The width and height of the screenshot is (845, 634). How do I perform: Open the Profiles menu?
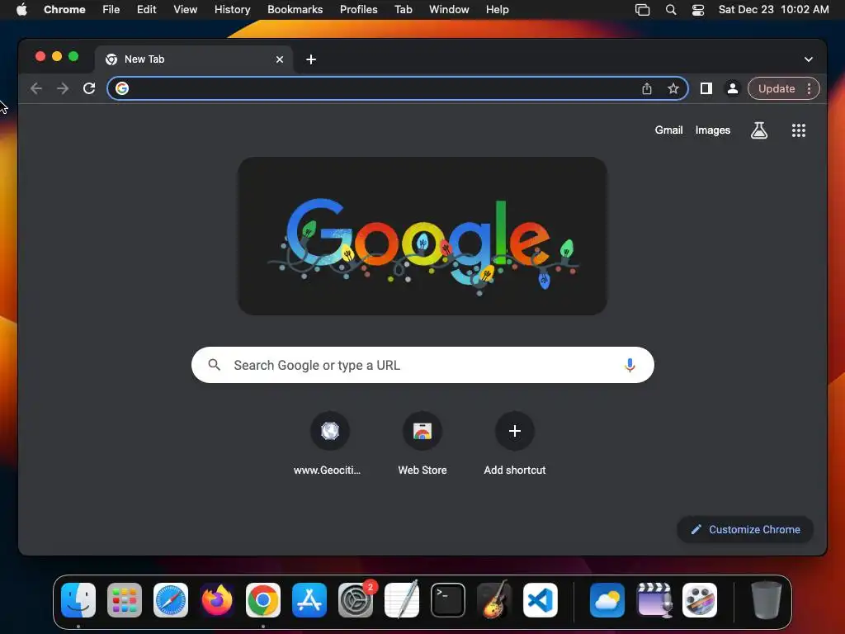coord(358,9)
